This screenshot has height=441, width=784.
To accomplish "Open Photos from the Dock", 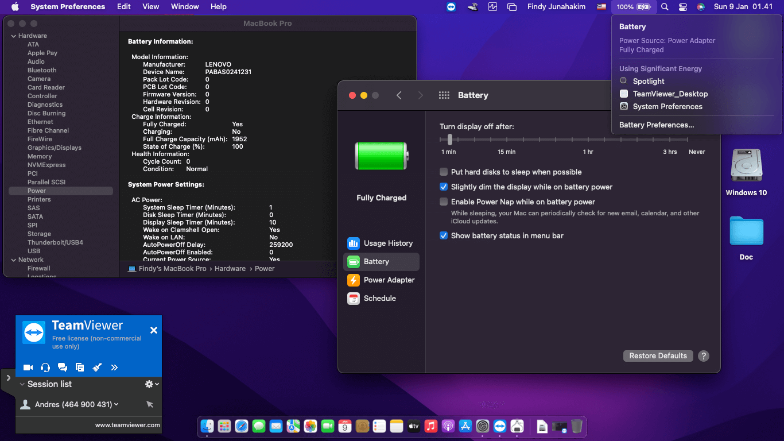I will 311,426.
